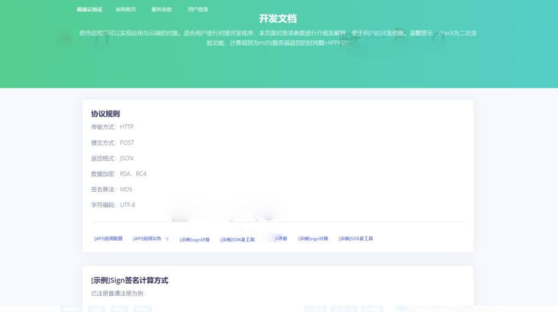Open the 服务条款 nav item
Image resolution: width=558 pixels, height=312 pixels.
162,10
